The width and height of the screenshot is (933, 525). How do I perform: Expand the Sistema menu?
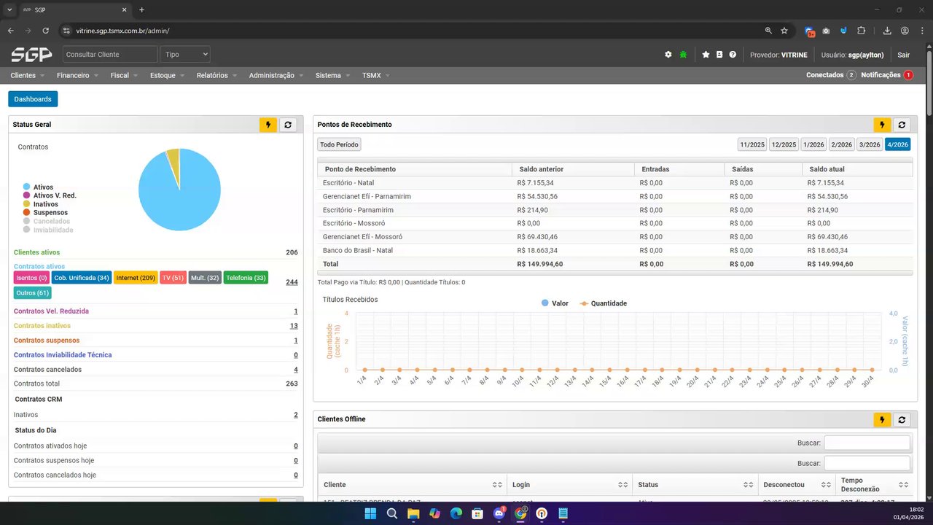333,75
